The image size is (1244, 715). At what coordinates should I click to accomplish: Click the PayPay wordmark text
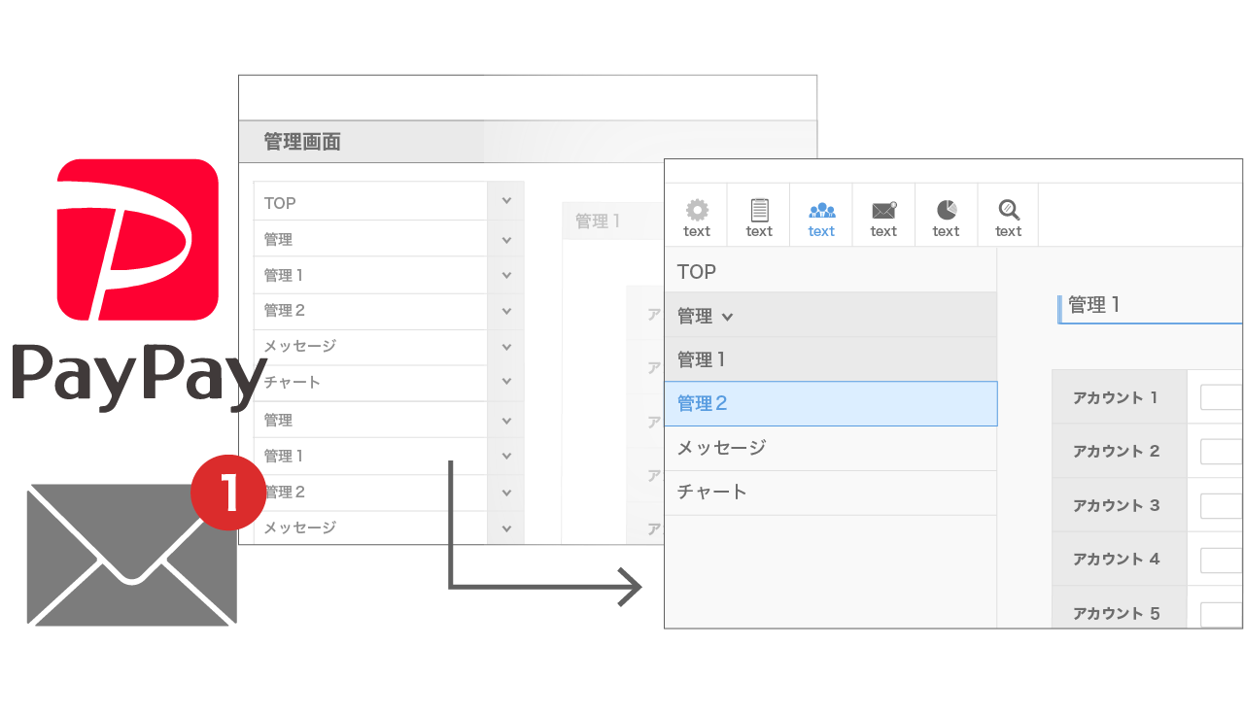[x=138, y=376]
